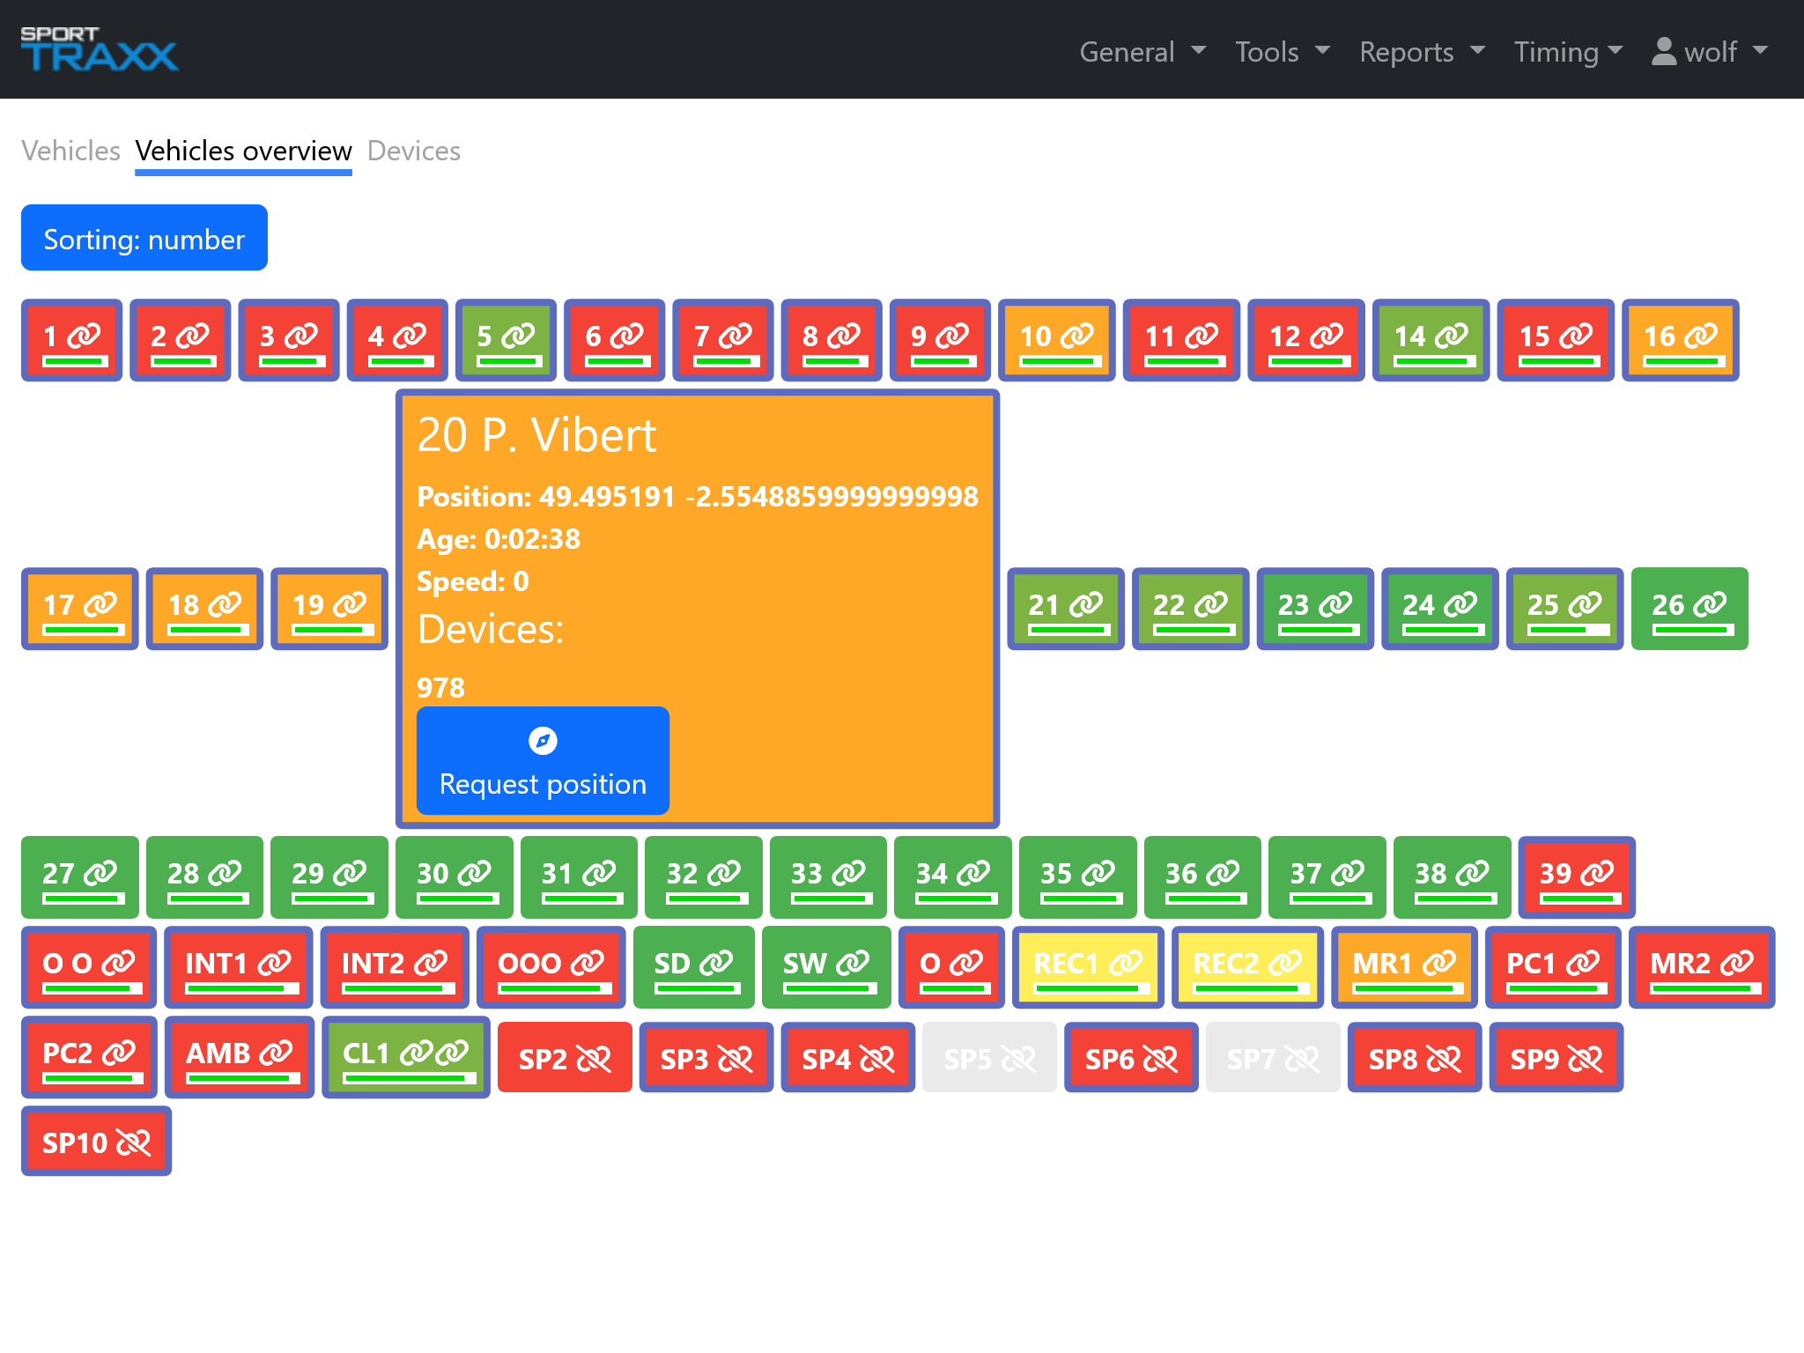Expand the Tools dropdown
The image size is (1804, 1353).
(1282, 52)
